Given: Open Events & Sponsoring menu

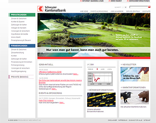Looking at the screenshot, I should pos(99,11).
